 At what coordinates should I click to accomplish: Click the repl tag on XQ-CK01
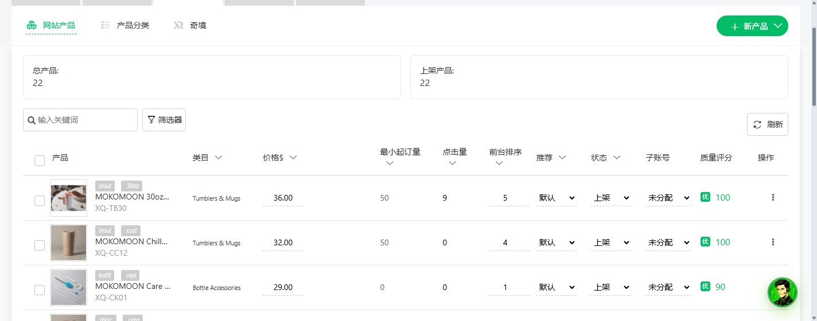tap(130, 275)
